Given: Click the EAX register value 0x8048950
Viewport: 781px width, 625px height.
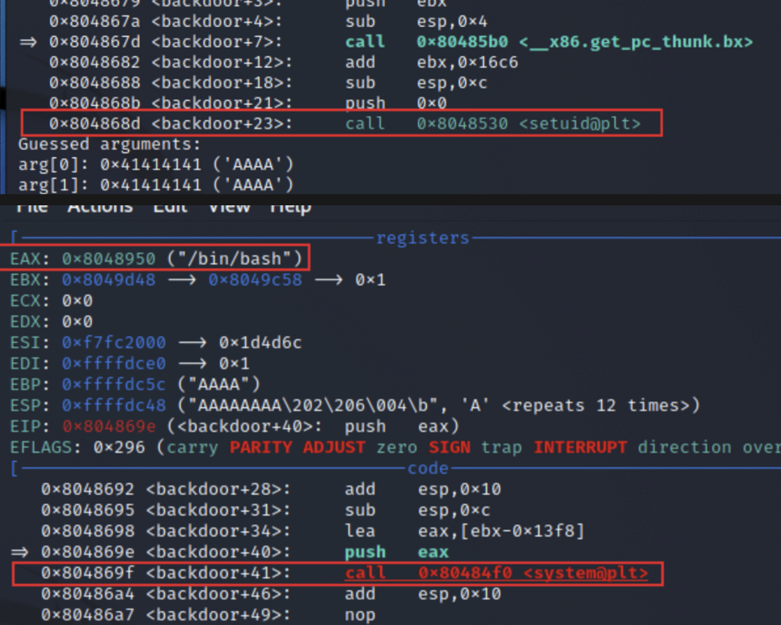Looking at the screenshot, I should [108, 259].
